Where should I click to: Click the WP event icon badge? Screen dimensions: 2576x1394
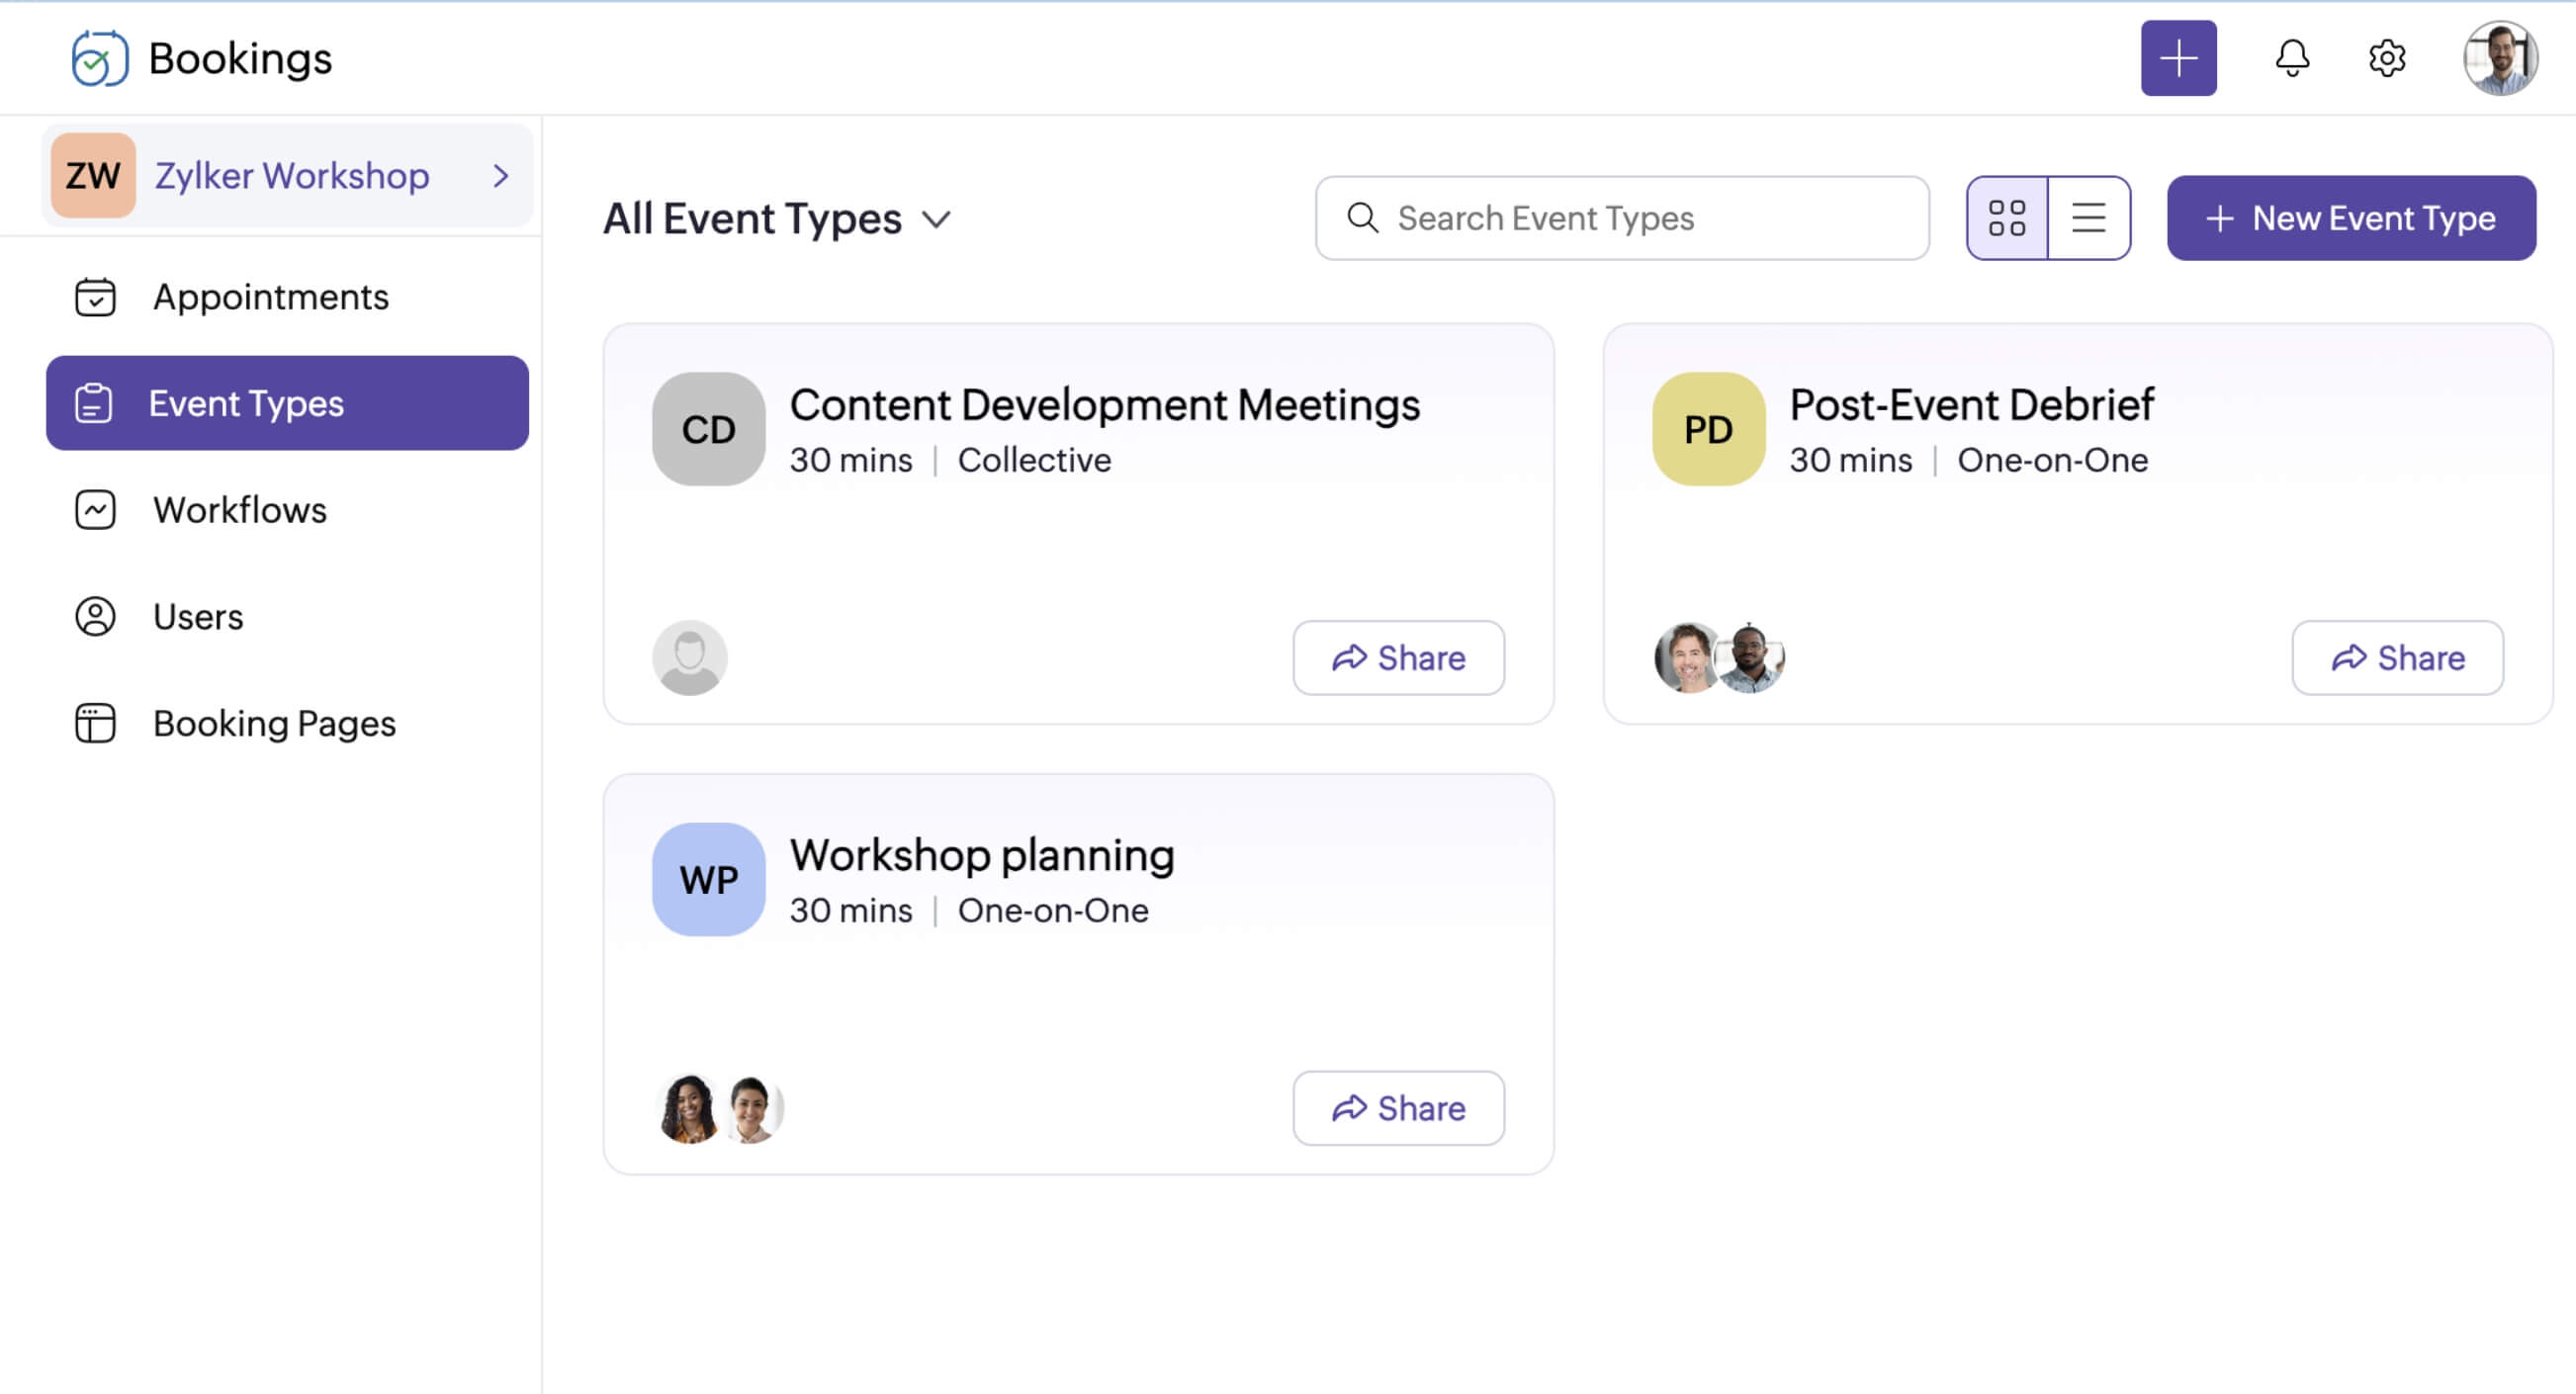(708, 879)
